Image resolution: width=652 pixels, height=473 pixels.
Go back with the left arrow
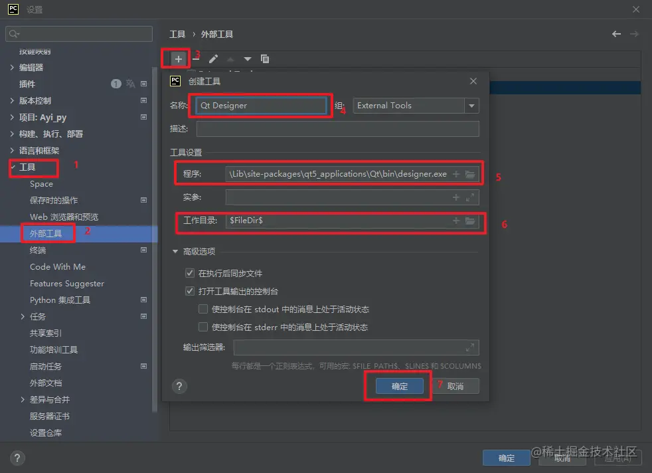(617, 34)
